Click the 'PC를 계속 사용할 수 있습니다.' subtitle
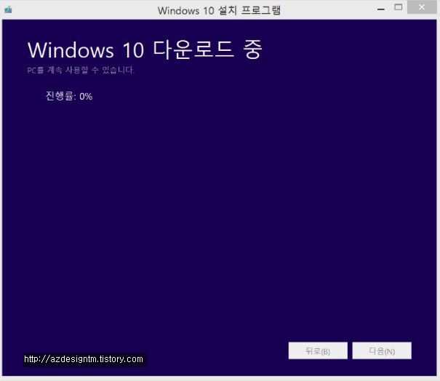This screenshot has width=440, height=381. 81,70
